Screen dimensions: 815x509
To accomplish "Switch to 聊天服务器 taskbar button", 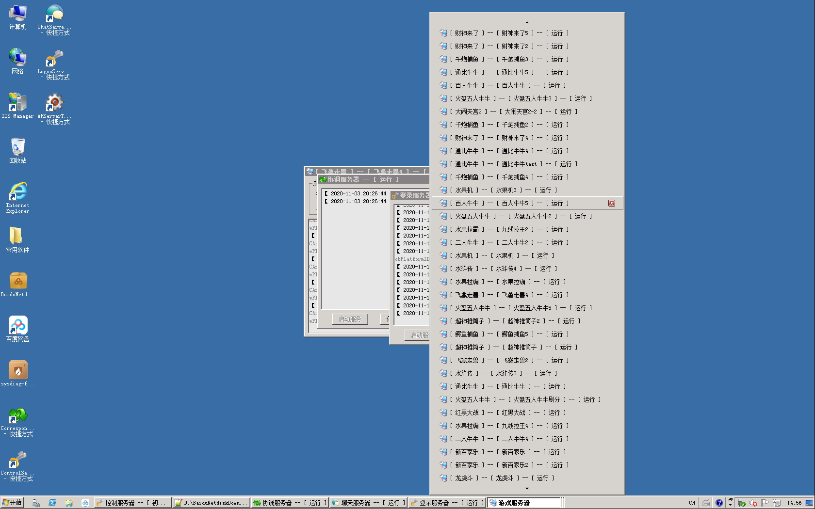I will [x=368, y=503].
